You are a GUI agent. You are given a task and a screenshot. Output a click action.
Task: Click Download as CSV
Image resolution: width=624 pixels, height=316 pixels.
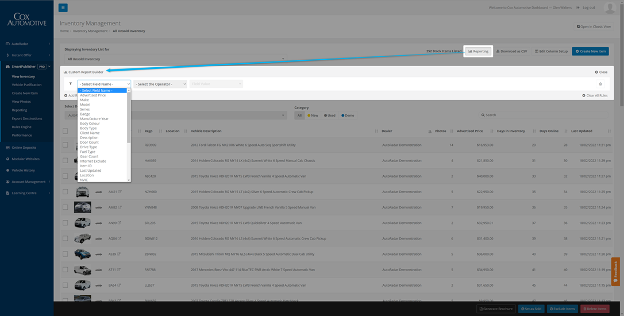pyautogui.click(x=511, y=51)
